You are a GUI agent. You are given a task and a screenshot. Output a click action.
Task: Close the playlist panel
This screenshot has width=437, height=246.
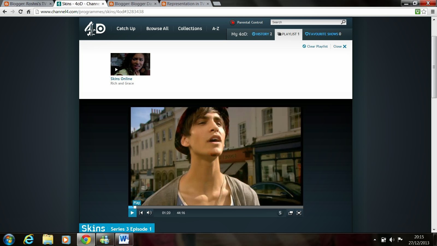(x=340, y=46)
